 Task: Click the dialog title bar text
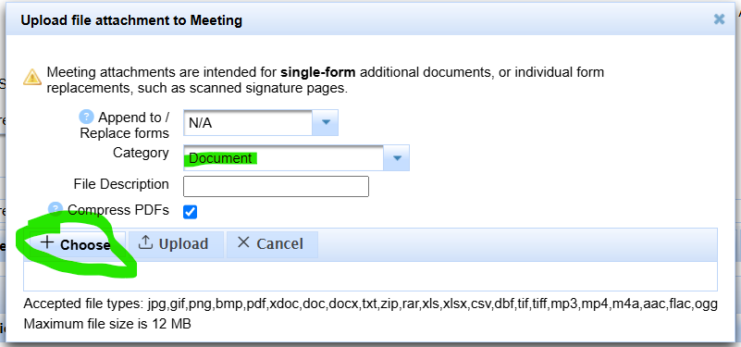(131, 20)
